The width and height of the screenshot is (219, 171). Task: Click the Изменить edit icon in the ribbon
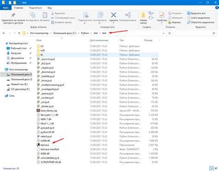tap(170, 18)
